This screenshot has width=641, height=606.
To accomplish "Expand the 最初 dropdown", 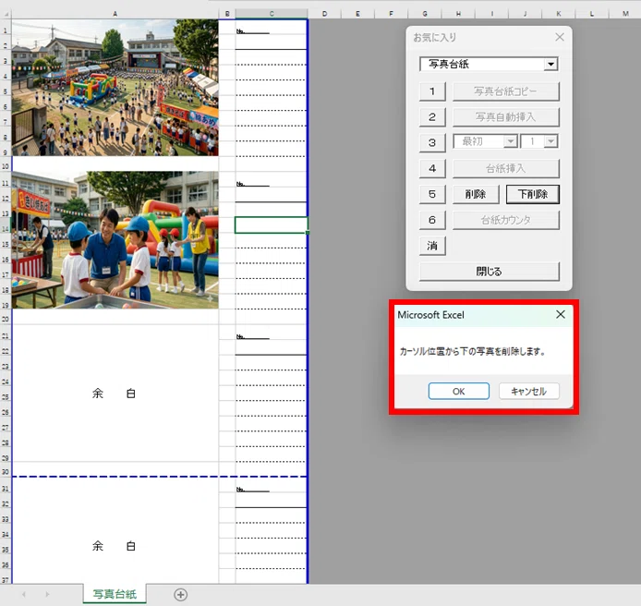I will [x=511, y=141].
